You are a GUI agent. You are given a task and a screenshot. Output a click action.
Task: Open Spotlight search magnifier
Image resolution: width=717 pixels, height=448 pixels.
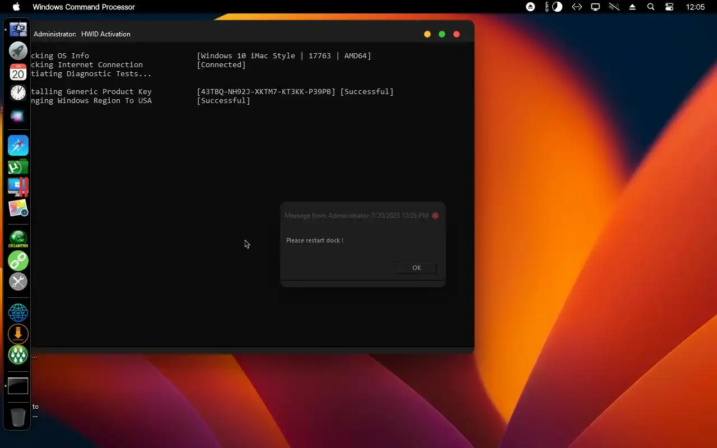point(651,7)
